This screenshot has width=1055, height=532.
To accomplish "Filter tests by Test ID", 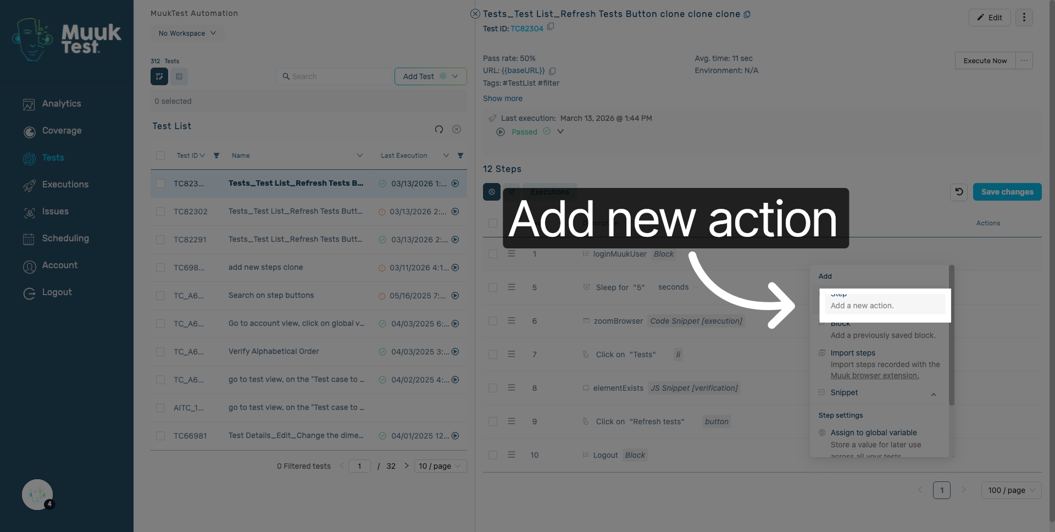I will tap(216, 156).
